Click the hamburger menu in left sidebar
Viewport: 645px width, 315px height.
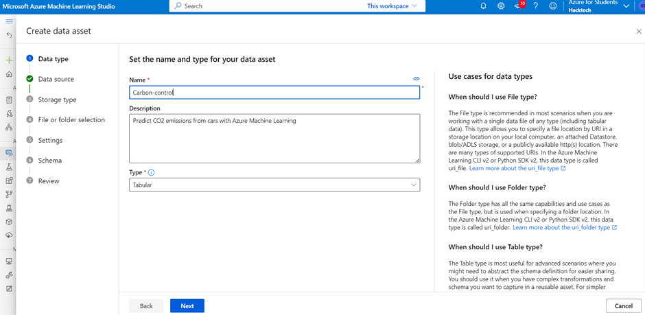tap(9, 21)
